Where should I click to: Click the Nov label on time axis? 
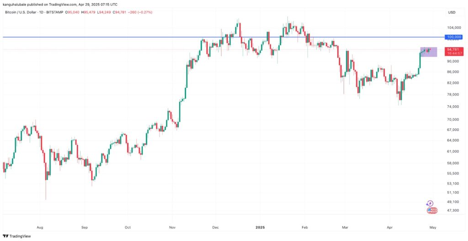172,227
